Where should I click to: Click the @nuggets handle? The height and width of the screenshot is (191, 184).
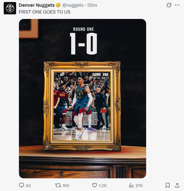(72, 5)
